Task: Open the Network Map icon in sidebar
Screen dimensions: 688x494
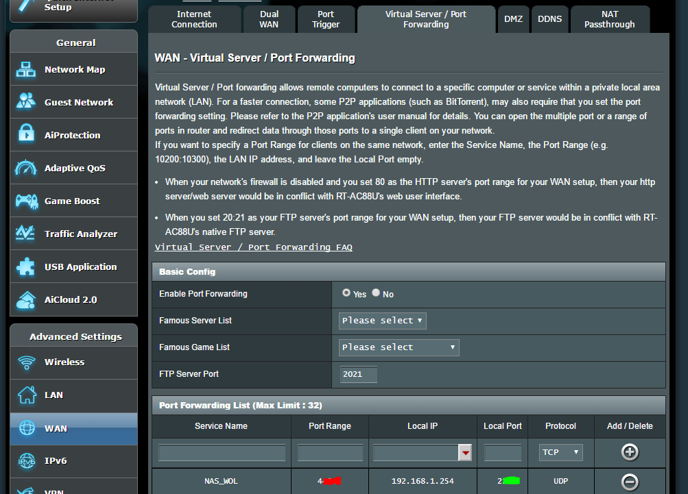Action: point(26,69)
